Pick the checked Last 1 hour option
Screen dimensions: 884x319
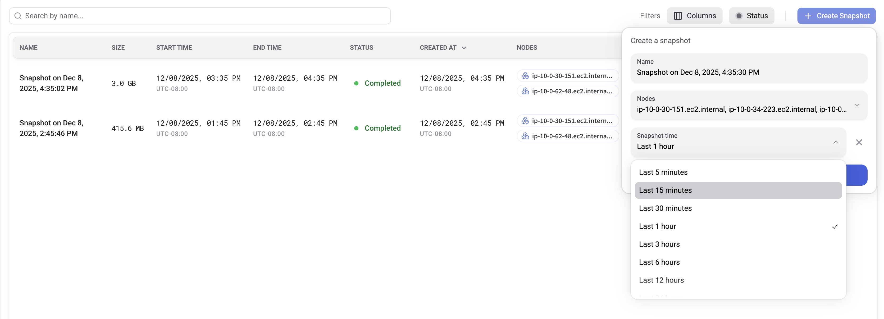pos(658,226)
